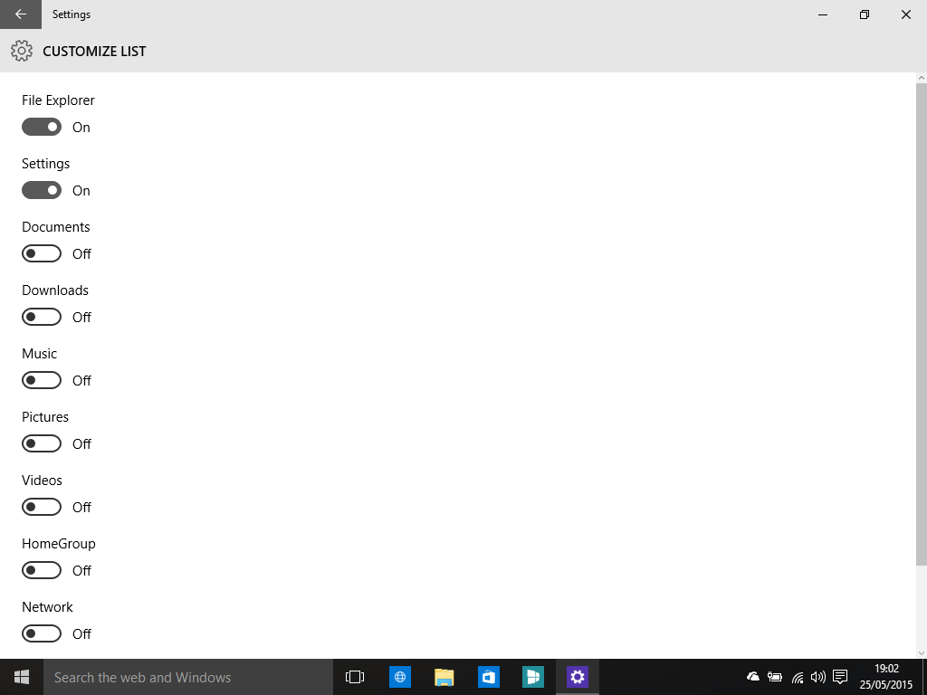
Task: Open the volume speaker tray icon
Action: coord(818,677)
